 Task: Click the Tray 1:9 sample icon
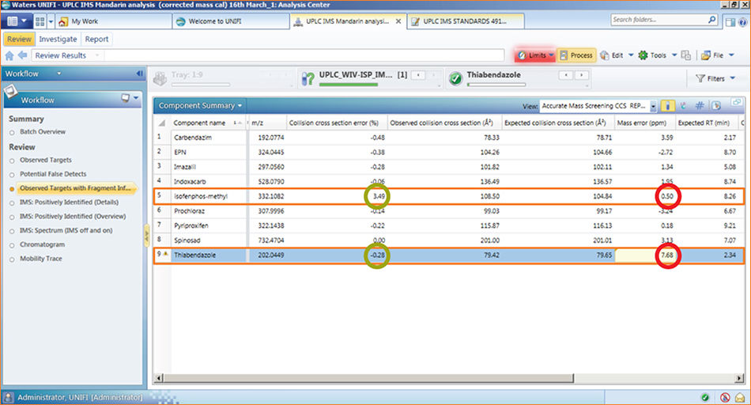pyautogui.click(x=160, y=78)
